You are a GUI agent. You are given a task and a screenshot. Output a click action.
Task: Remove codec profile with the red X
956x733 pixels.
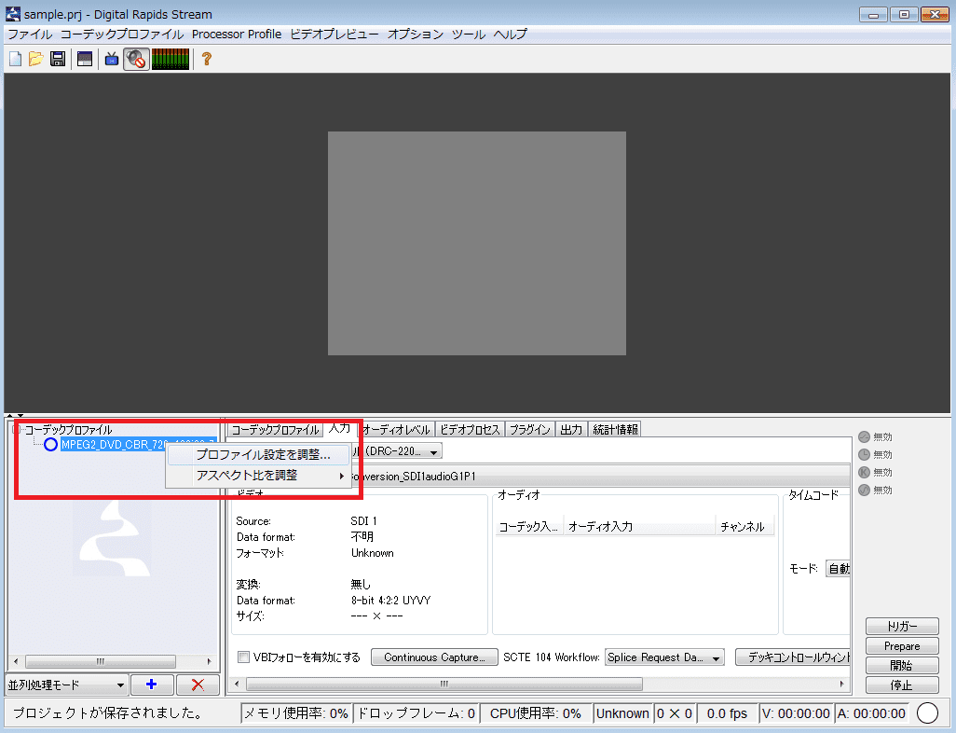(x=198, y=685)
